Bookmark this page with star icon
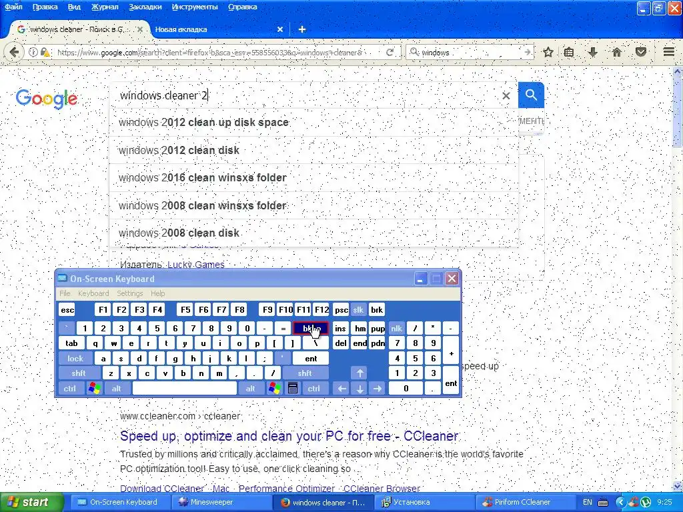The image size is (683, 512). [x=548, y=52]
